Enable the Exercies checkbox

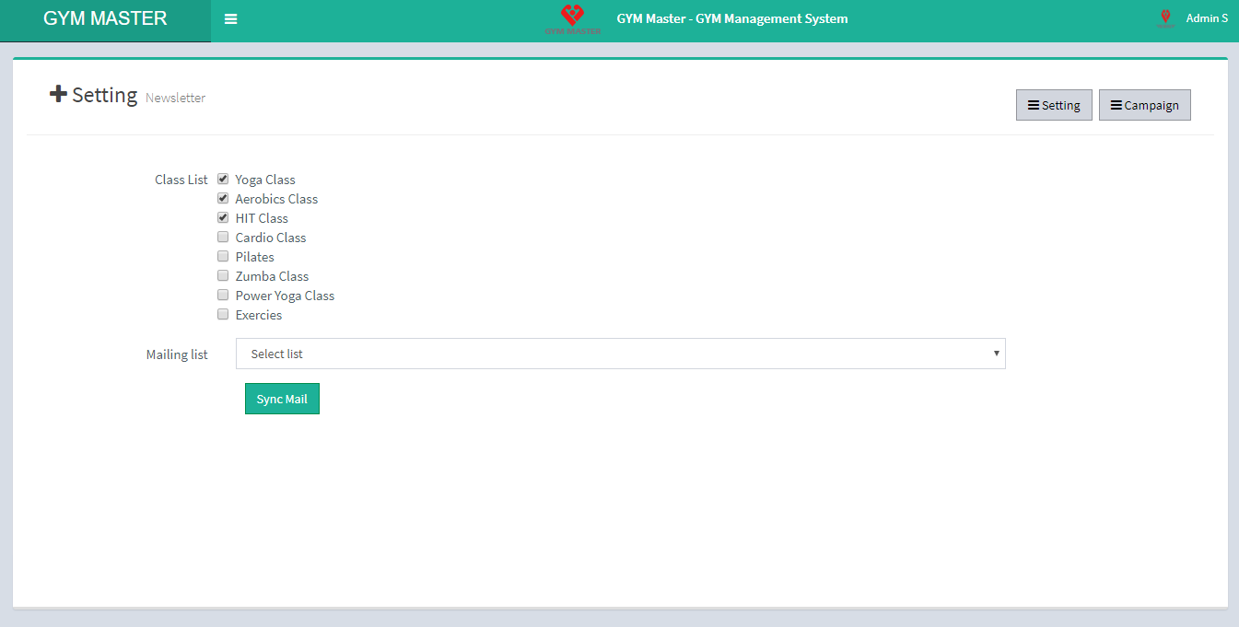coord(223,314)
